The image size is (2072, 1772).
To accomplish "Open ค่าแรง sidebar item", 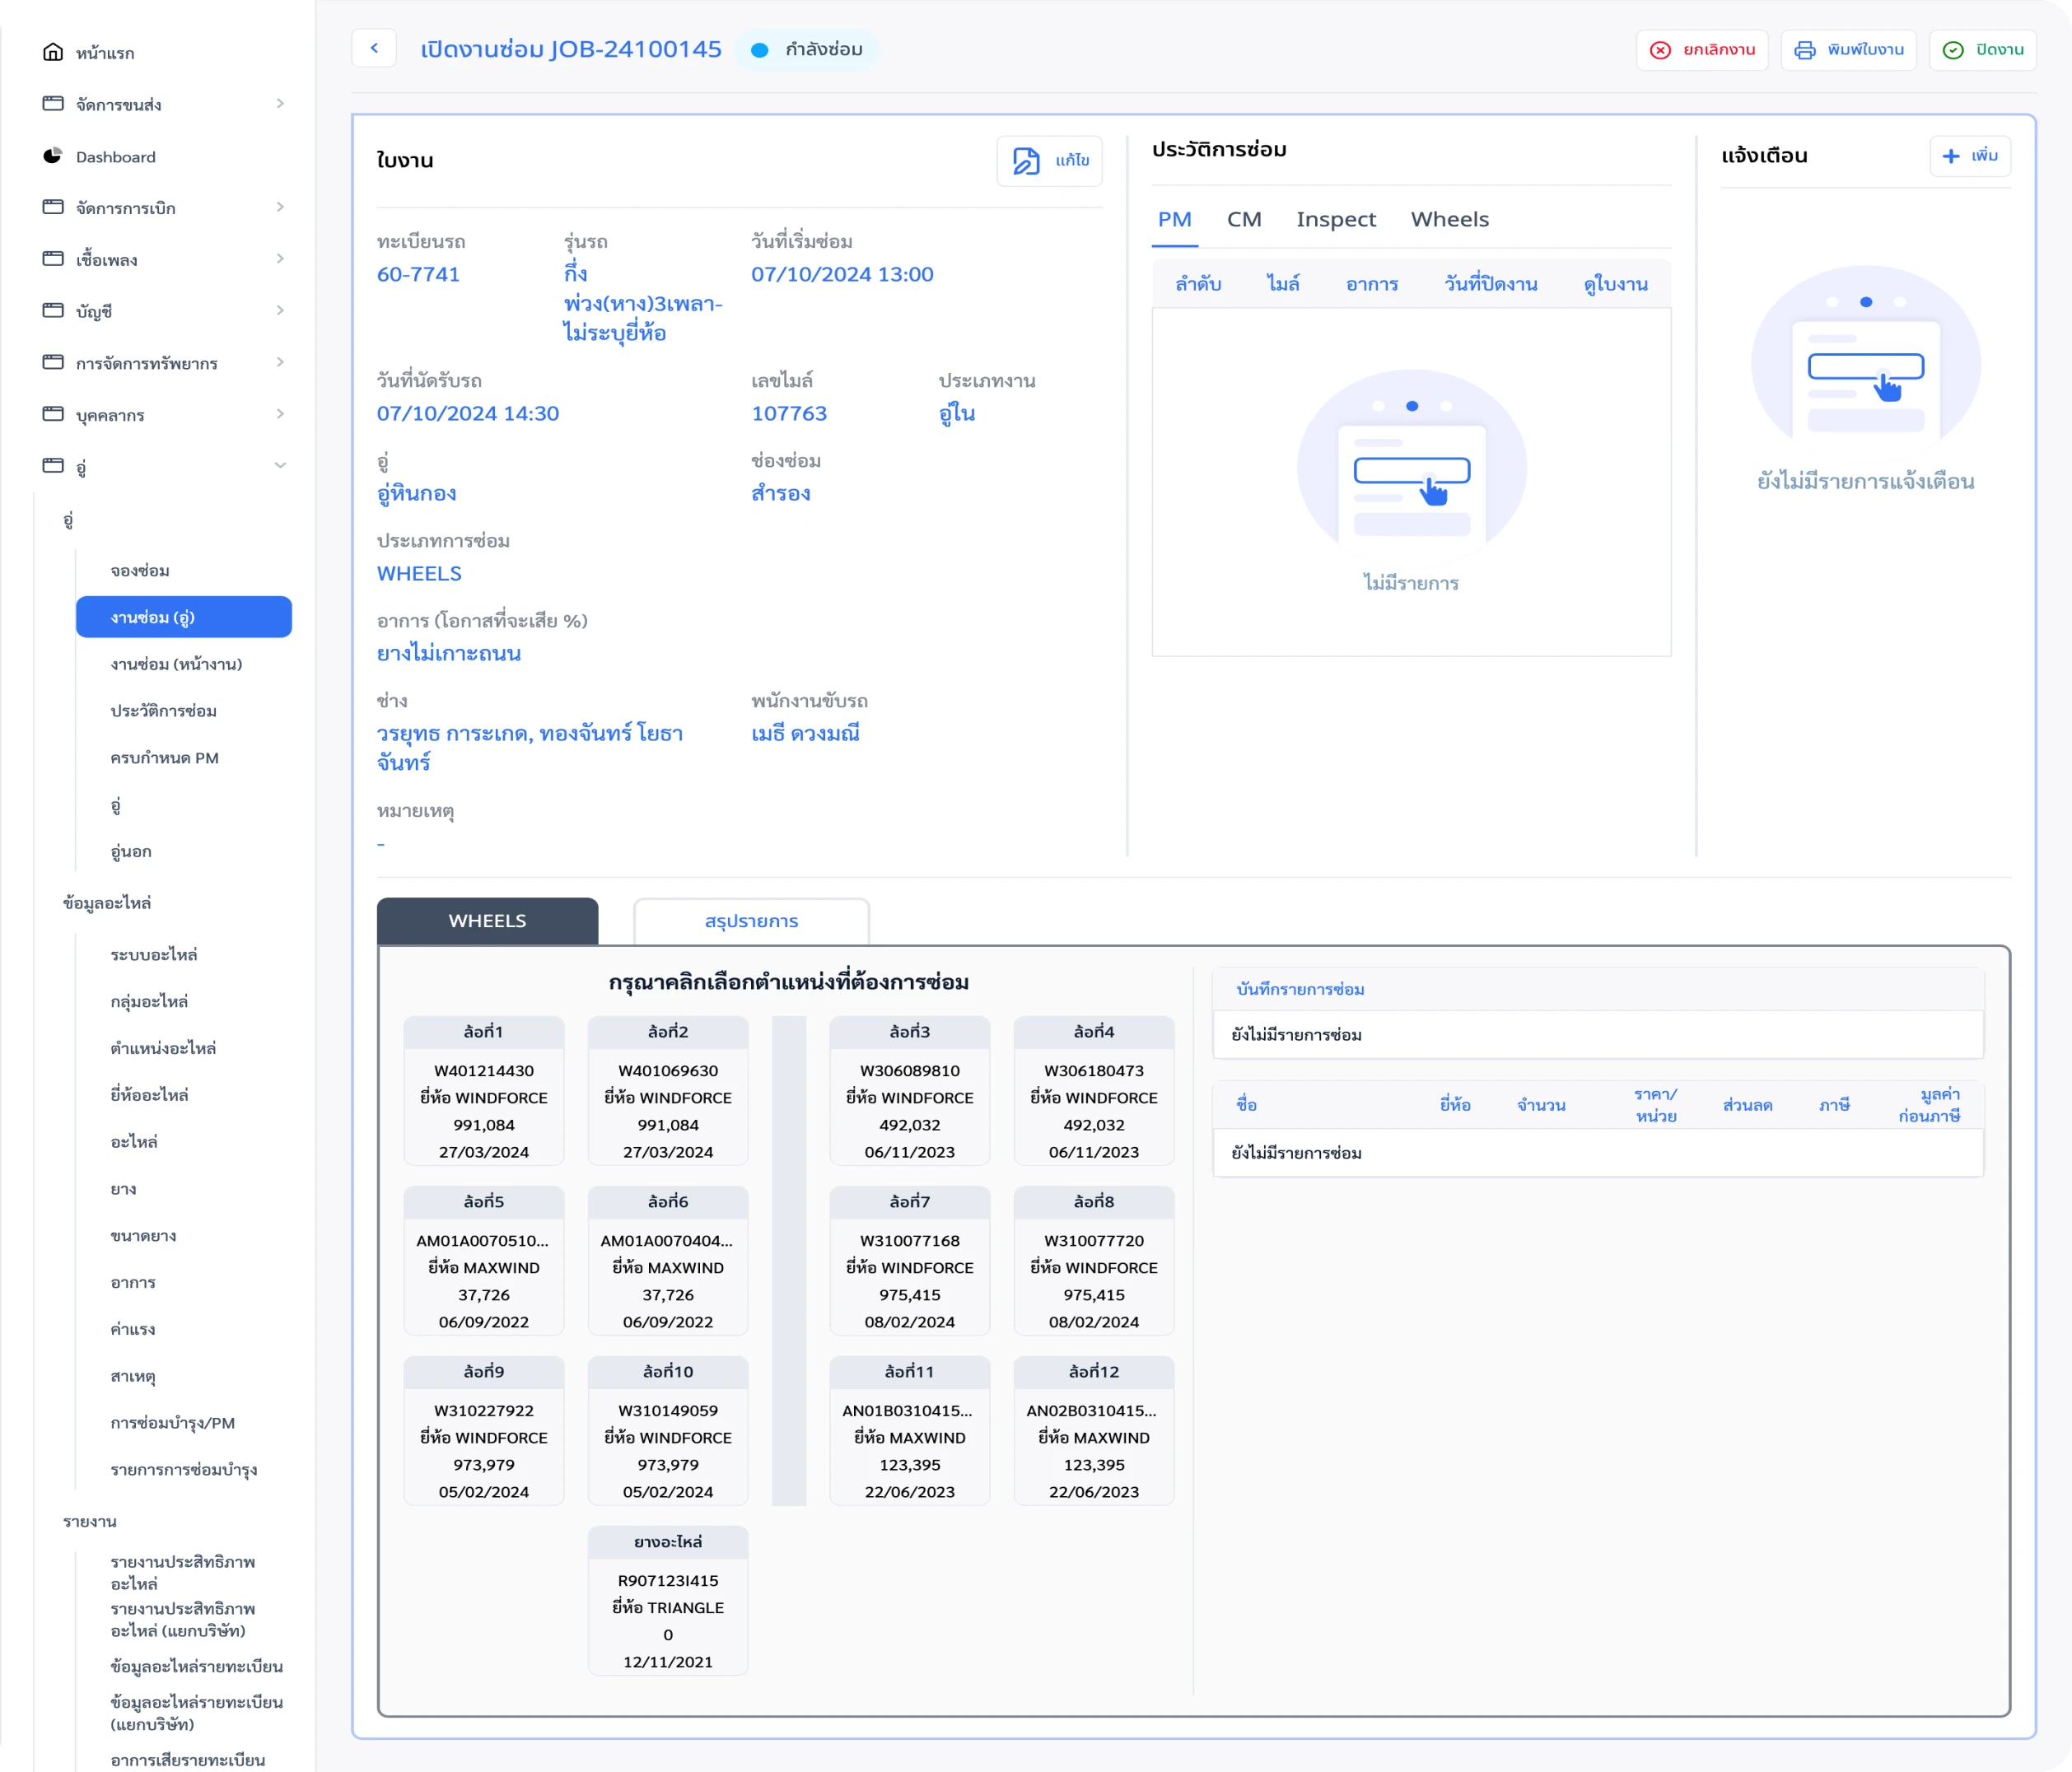I will click(133, 1329).
